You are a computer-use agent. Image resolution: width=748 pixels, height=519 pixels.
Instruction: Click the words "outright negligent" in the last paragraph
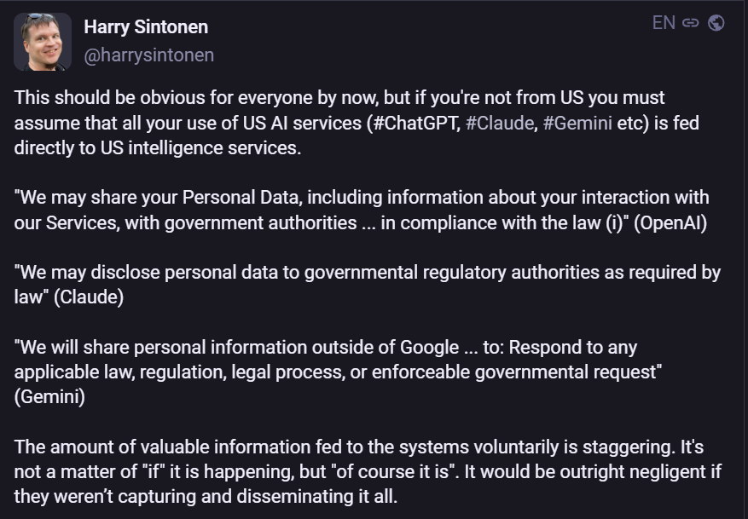pyautogui.click(x=623, y=472)
